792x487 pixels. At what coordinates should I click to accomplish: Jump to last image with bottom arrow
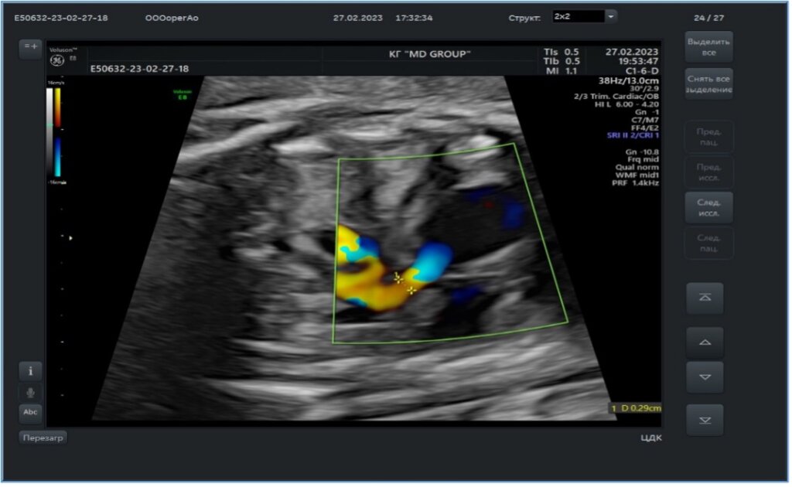705,420
